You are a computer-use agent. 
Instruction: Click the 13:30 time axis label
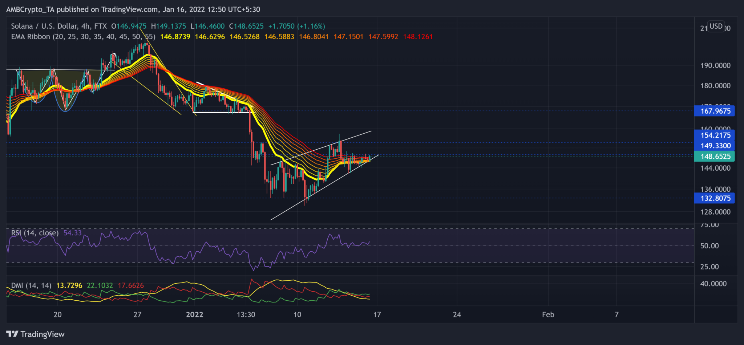tap(246, 314)
